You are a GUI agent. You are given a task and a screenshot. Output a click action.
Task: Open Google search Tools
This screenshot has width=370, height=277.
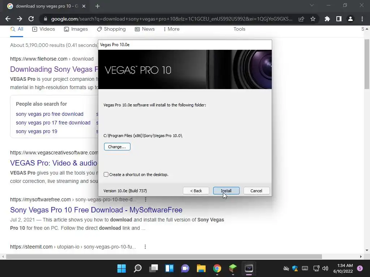click(239, 29)
